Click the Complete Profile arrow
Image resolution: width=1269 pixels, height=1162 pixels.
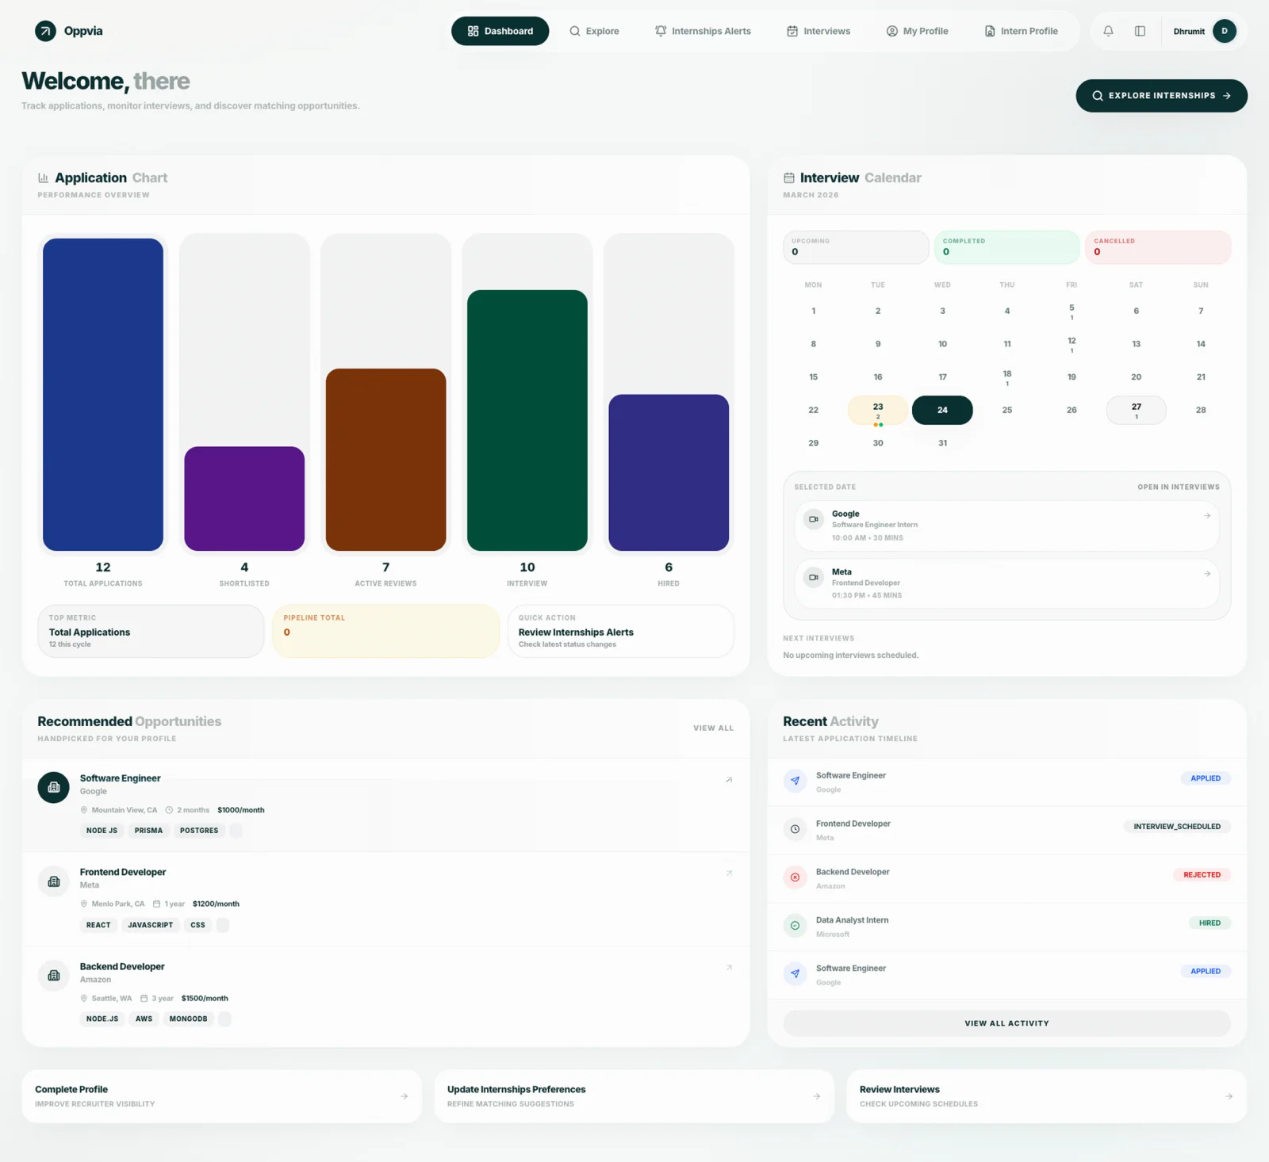pyautogui.click(x=404, y=1096)
